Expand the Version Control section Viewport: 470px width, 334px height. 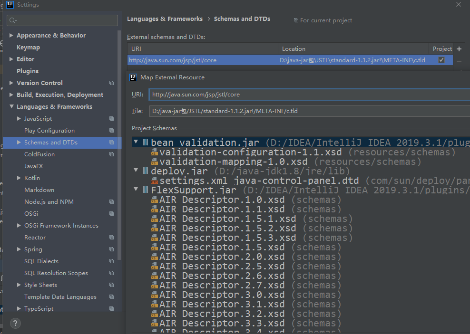[x=11, y=83]
